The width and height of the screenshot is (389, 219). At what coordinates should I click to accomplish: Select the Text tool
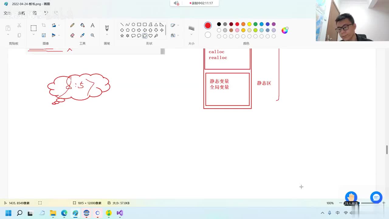click(92, 26)
